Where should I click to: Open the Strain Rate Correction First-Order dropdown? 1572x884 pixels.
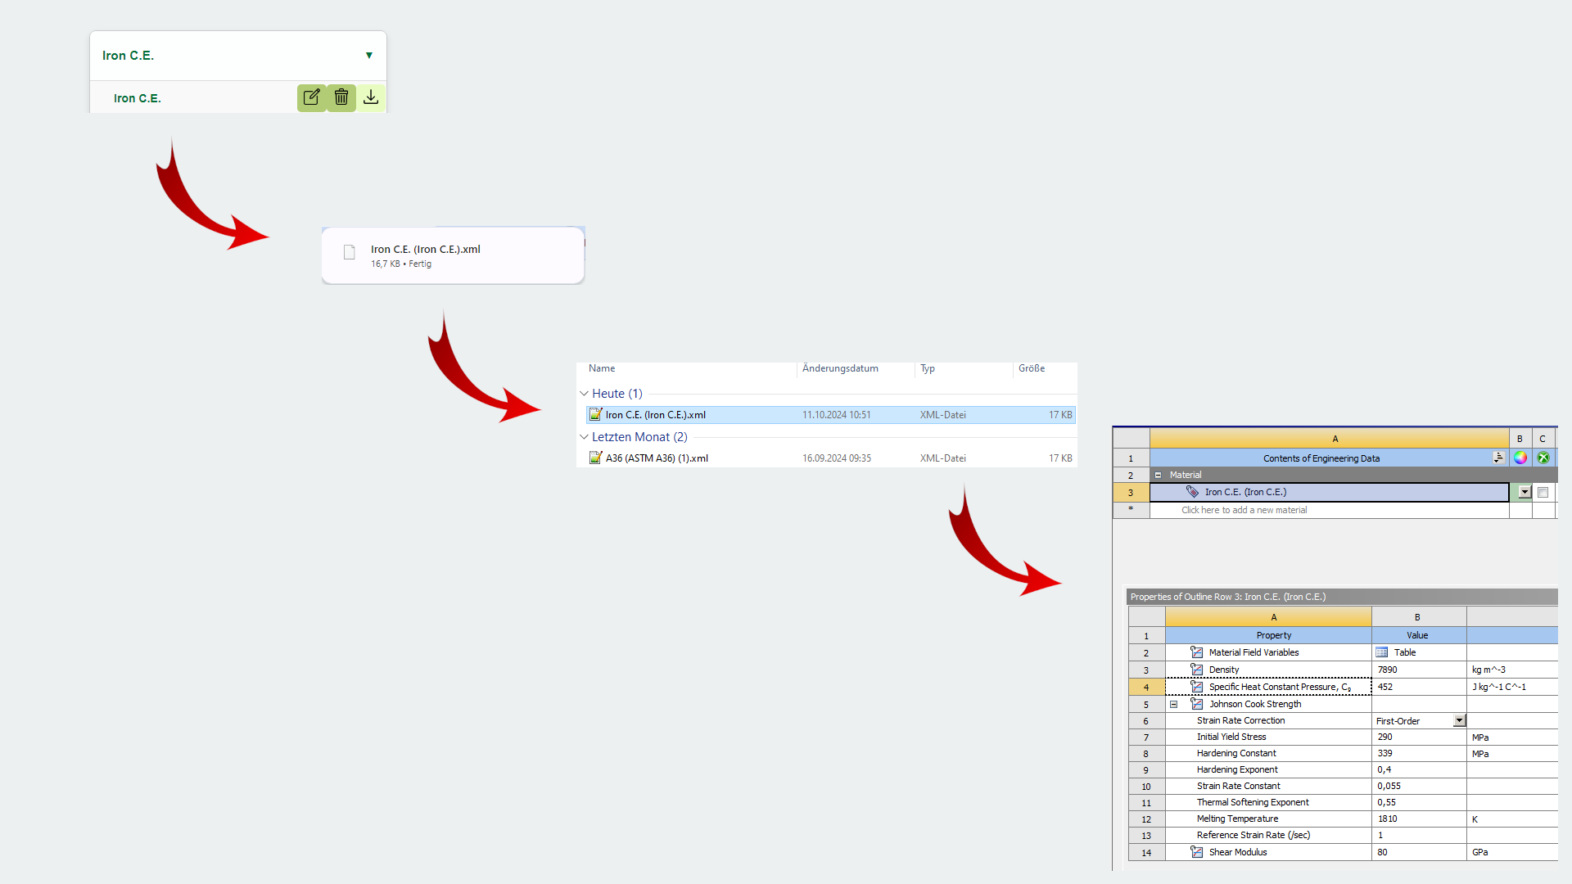point(1459,720)
